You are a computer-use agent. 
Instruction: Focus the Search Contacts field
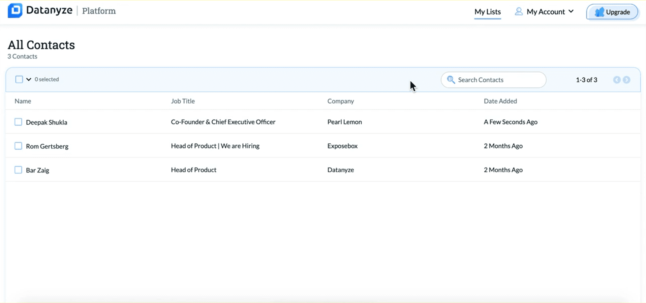point(493,80)
